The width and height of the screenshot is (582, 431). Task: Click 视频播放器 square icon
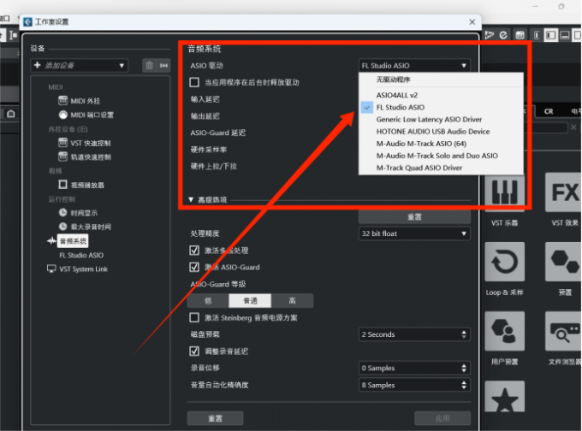click(x=62, y=185)
